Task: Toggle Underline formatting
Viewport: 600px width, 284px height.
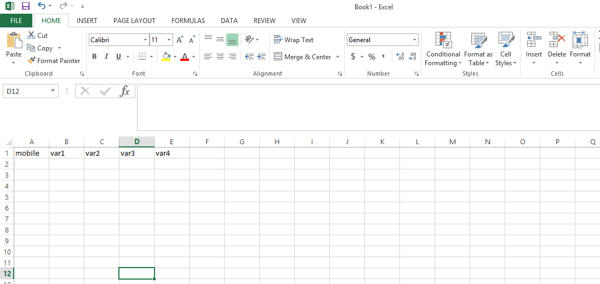Action: tap(118, 56)
